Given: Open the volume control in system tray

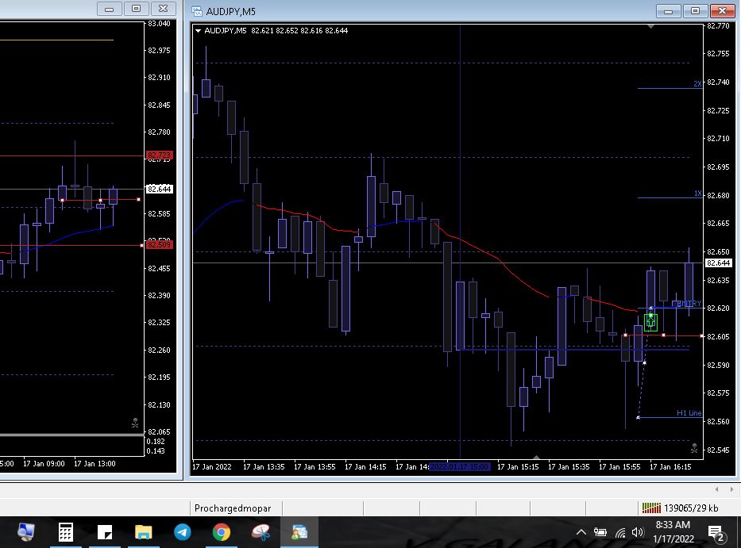Looking at the screenshot, I should pyautogui.click(x=638, y=532).
